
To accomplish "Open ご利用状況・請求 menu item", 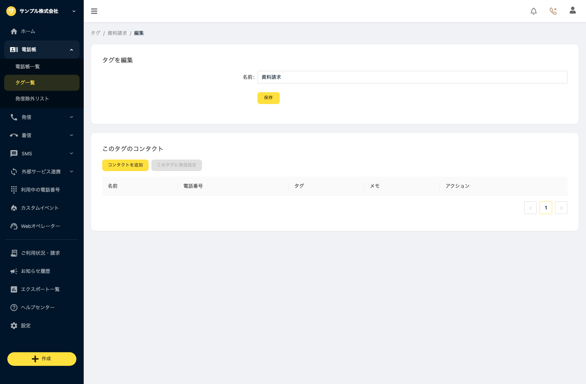I will (x=42, y=253).
